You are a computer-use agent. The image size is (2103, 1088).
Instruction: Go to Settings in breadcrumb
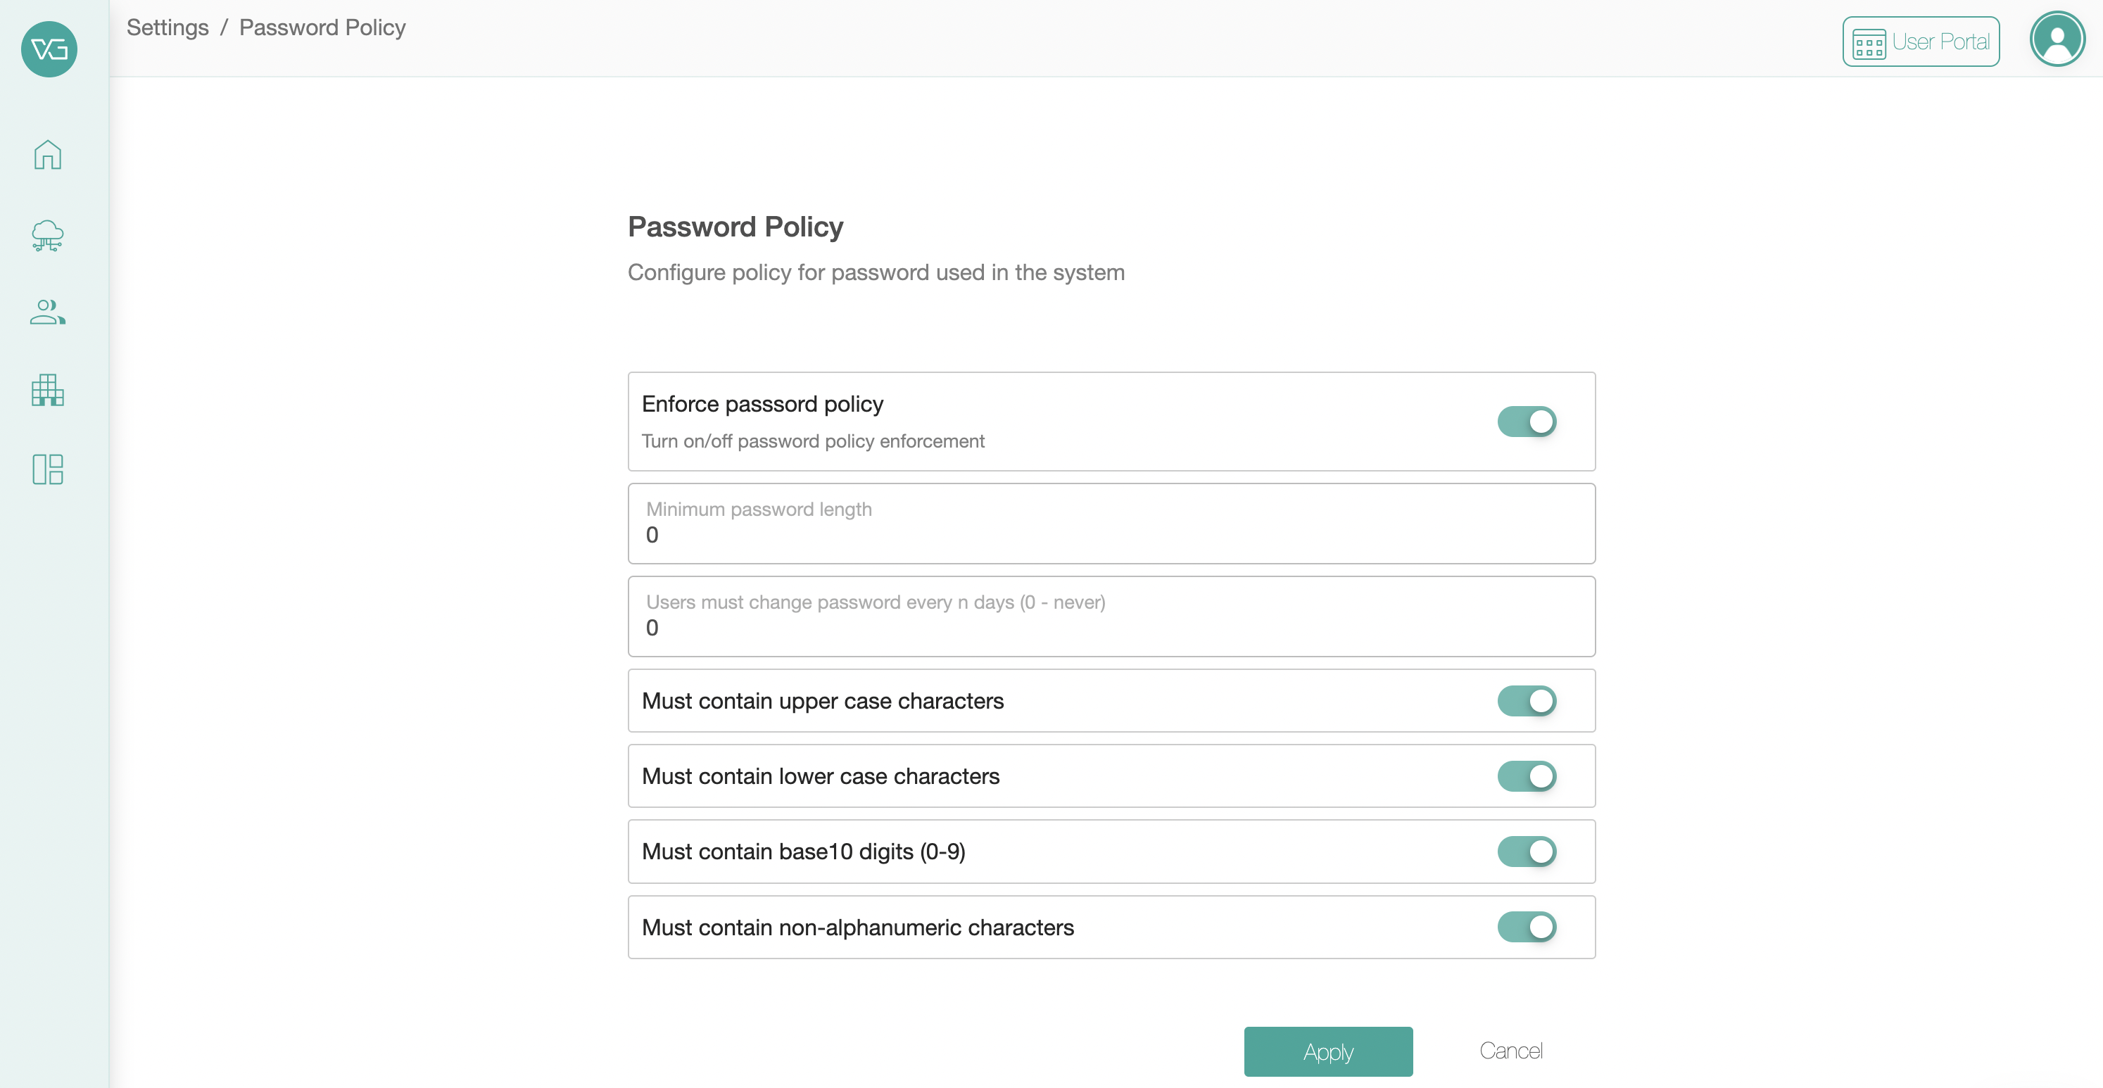point(168,27)
